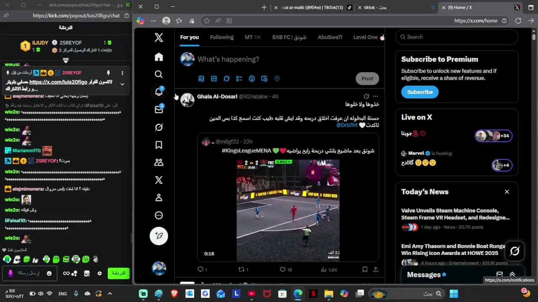Open X direct messages envelope icon
The image size is (538, 302).
pos(159,109)
